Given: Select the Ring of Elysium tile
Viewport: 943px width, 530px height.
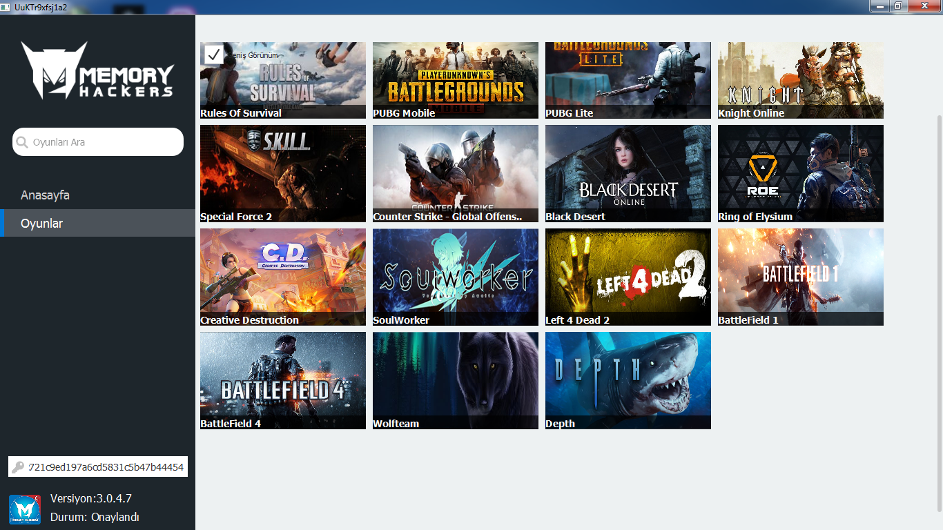Looking at the screenshot, I should click(x=801, y=173).
